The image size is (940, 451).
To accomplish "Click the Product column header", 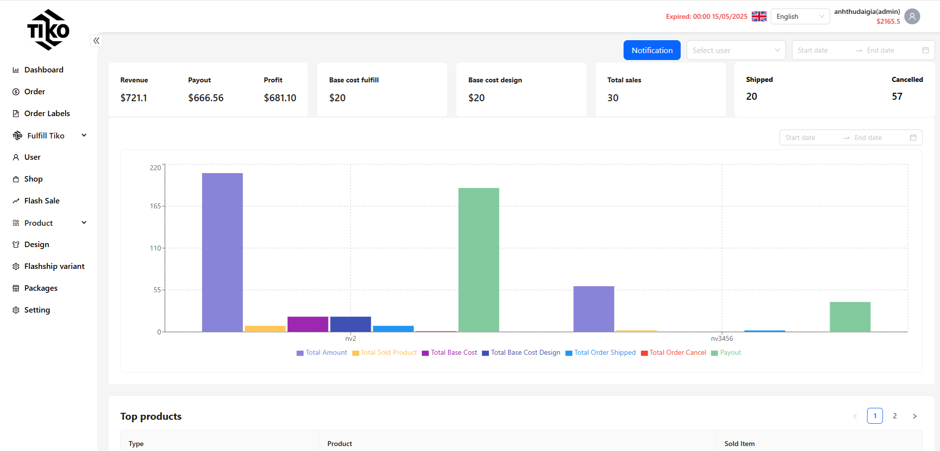I will pos(340,444).
